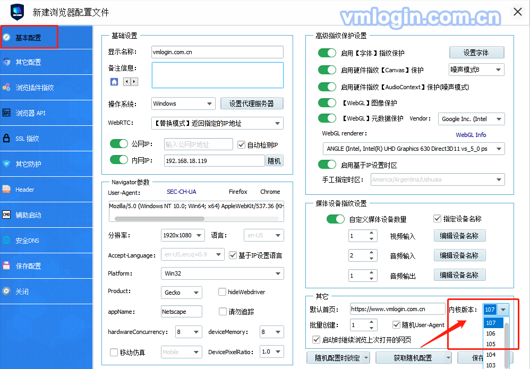Open the 浏览器 API sidebar section

[46, 113]
